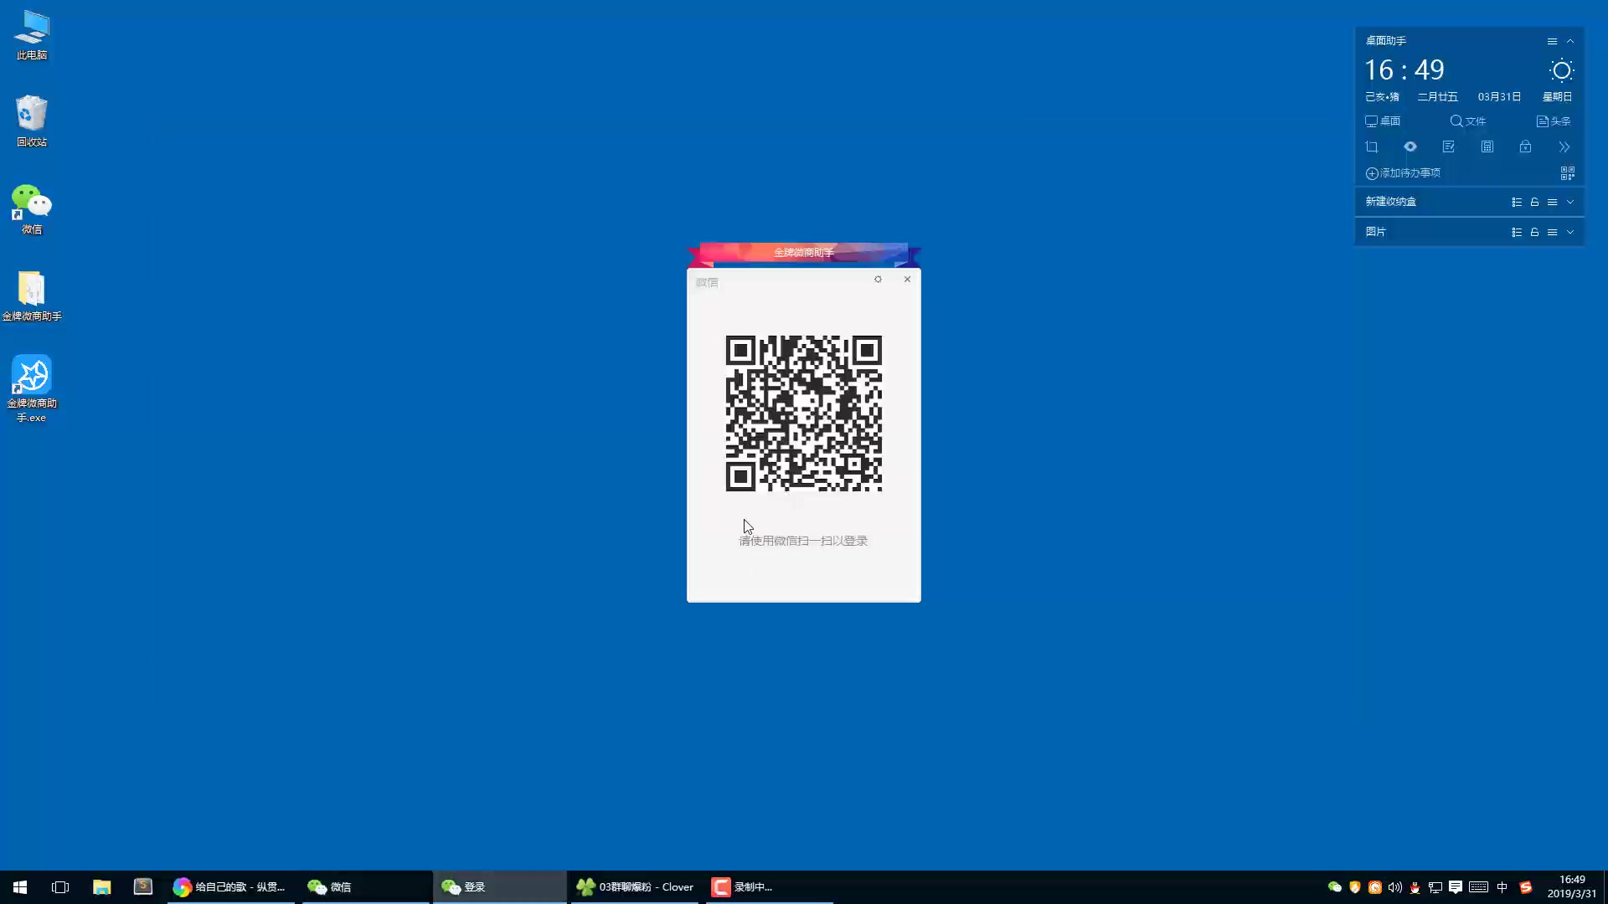Switch to 登录 taskbar window
This screenshot has width=1608, height=904.
pos(500,887)
